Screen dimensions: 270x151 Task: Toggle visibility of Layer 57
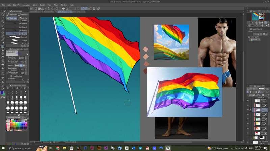coord(248,142)
